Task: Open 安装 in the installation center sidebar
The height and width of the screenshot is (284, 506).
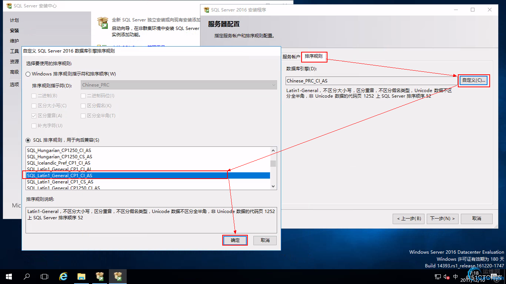Action: (14, 31)
